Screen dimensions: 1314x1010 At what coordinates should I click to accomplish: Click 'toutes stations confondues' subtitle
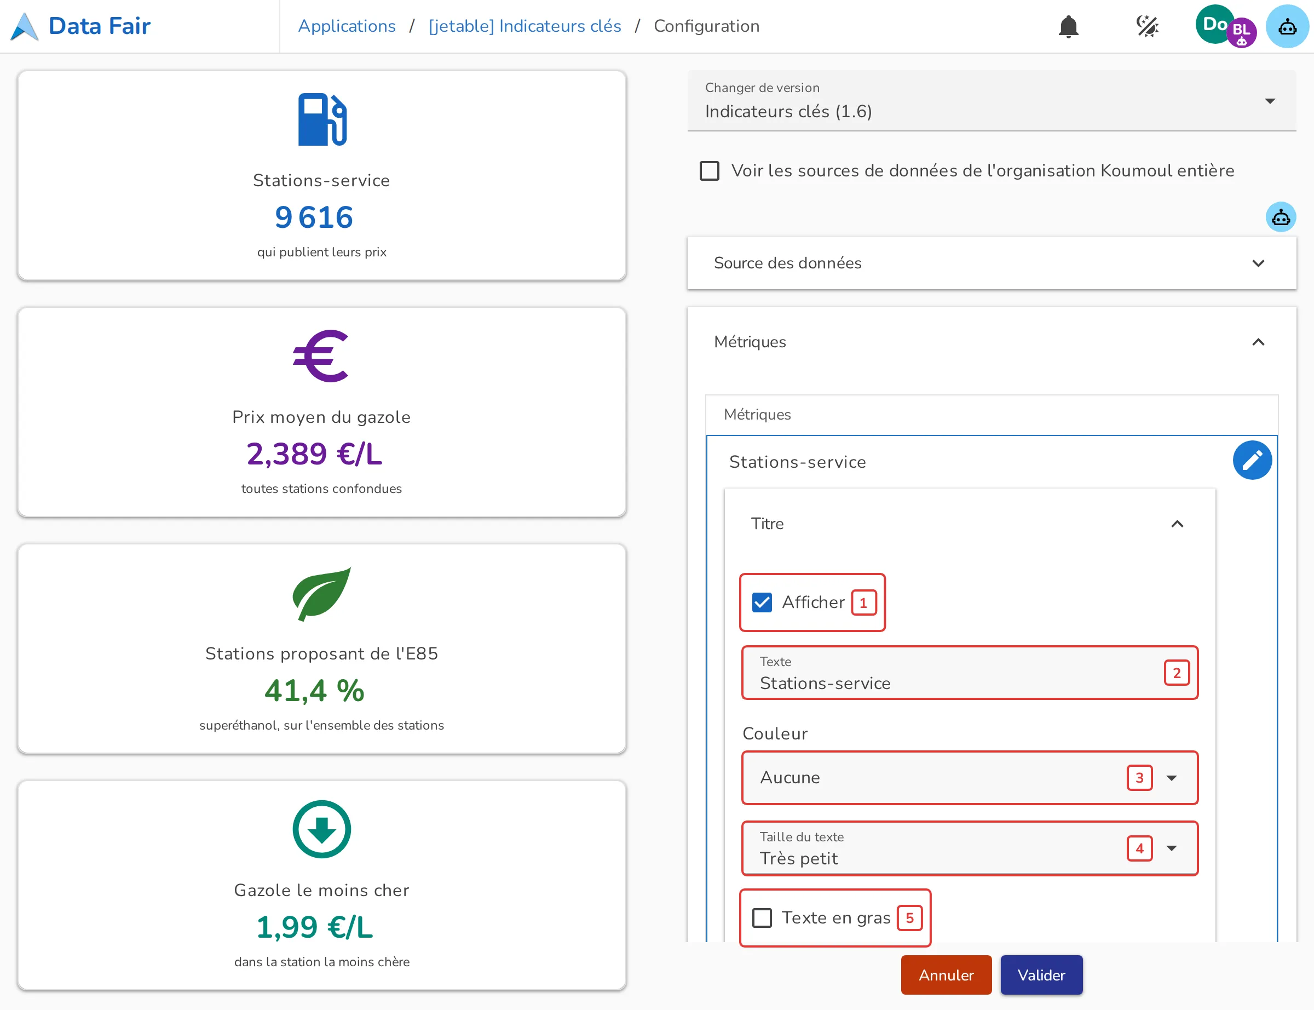coord(321,489)
